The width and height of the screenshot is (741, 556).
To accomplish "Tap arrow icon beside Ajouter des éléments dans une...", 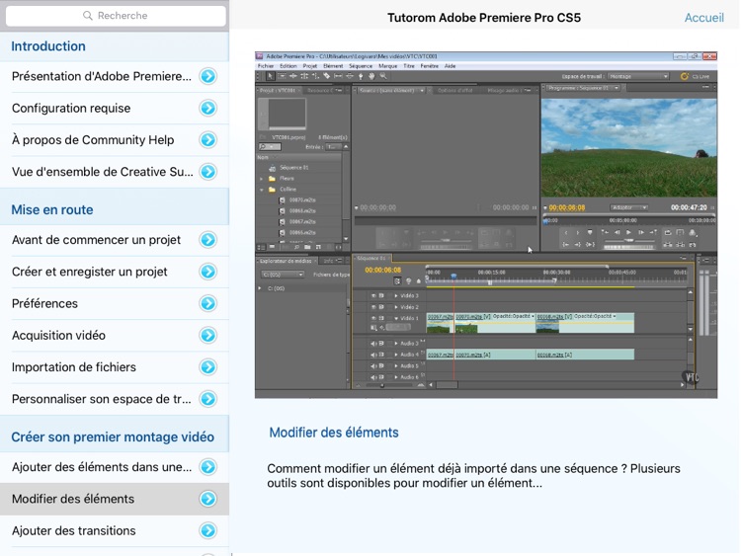I will (207, 467).
